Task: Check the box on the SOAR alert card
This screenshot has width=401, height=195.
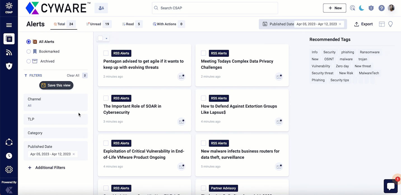Action: pyautogui.click(x=106, y=98)
